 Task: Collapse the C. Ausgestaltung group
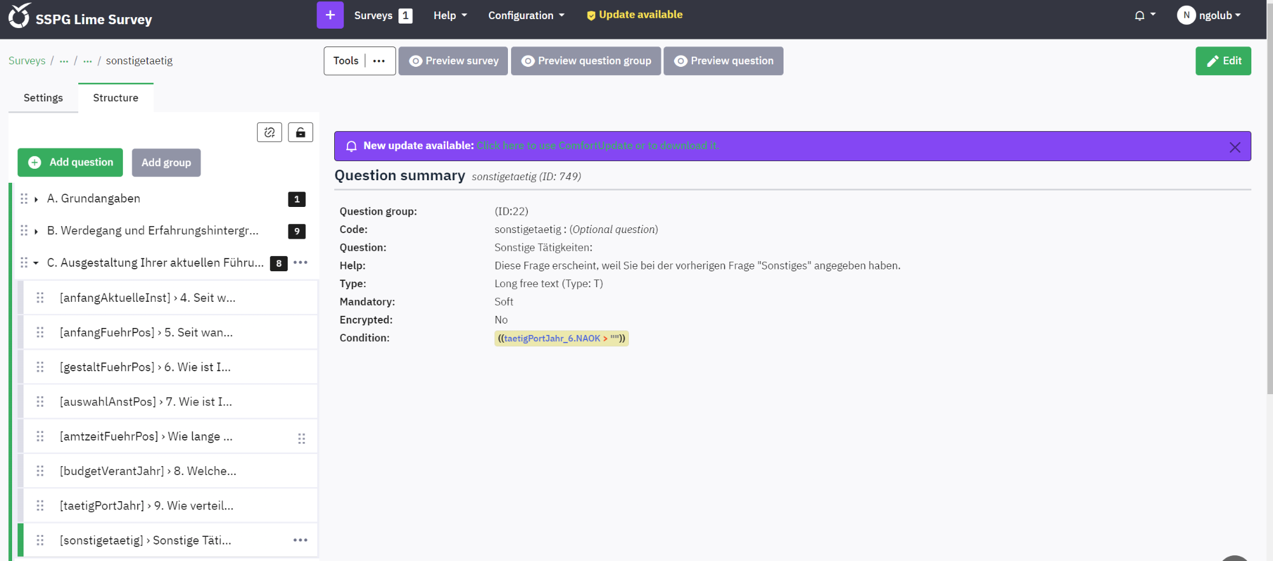(x=36, y=263)
